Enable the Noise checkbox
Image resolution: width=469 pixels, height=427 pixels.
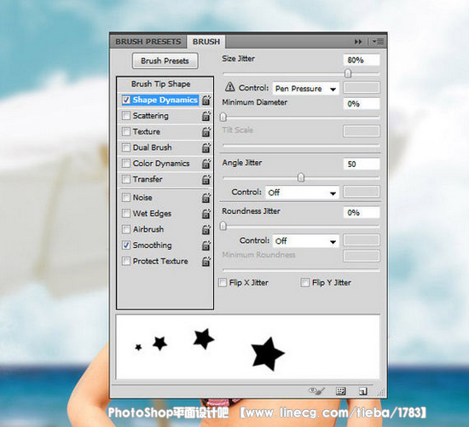coord(126,198)
